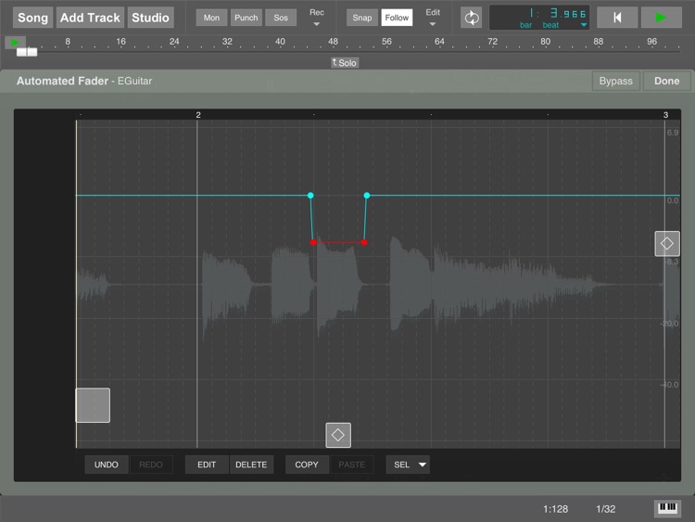
Task: Open the Song menu
Action: tap(32, 18)
